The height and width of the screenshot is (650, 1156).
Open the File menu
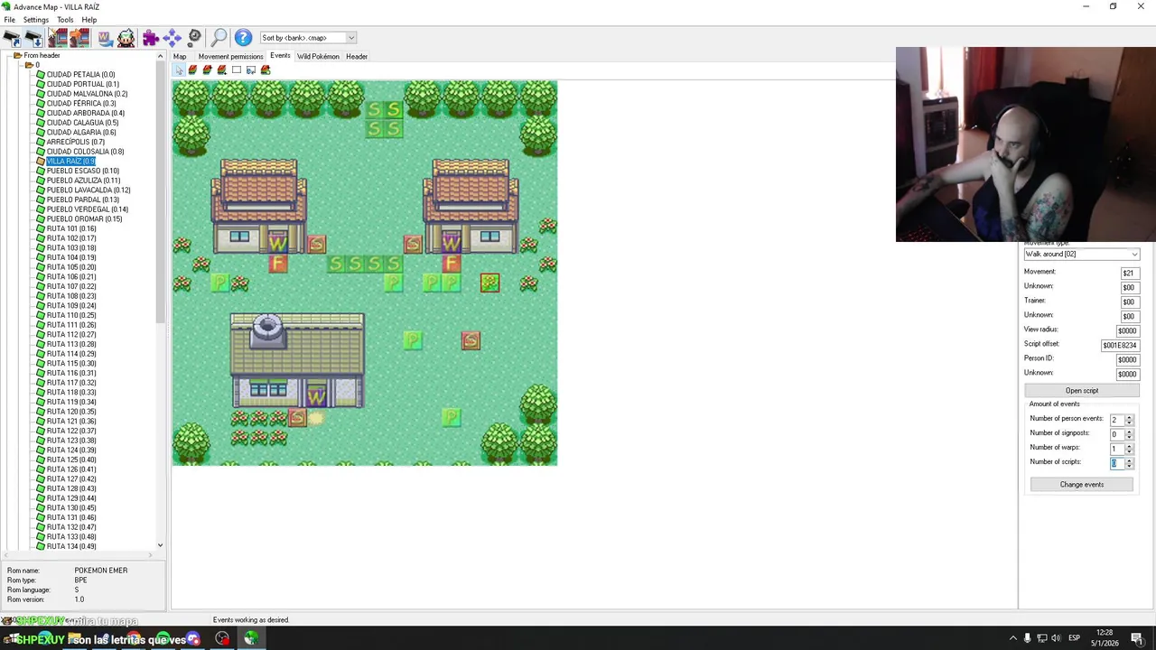pos(9,20)
